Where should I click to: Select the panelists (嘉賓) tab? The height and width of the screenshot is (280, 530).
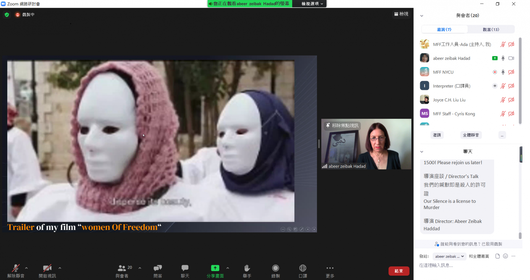pyautogui.click(x=444, y=29)
